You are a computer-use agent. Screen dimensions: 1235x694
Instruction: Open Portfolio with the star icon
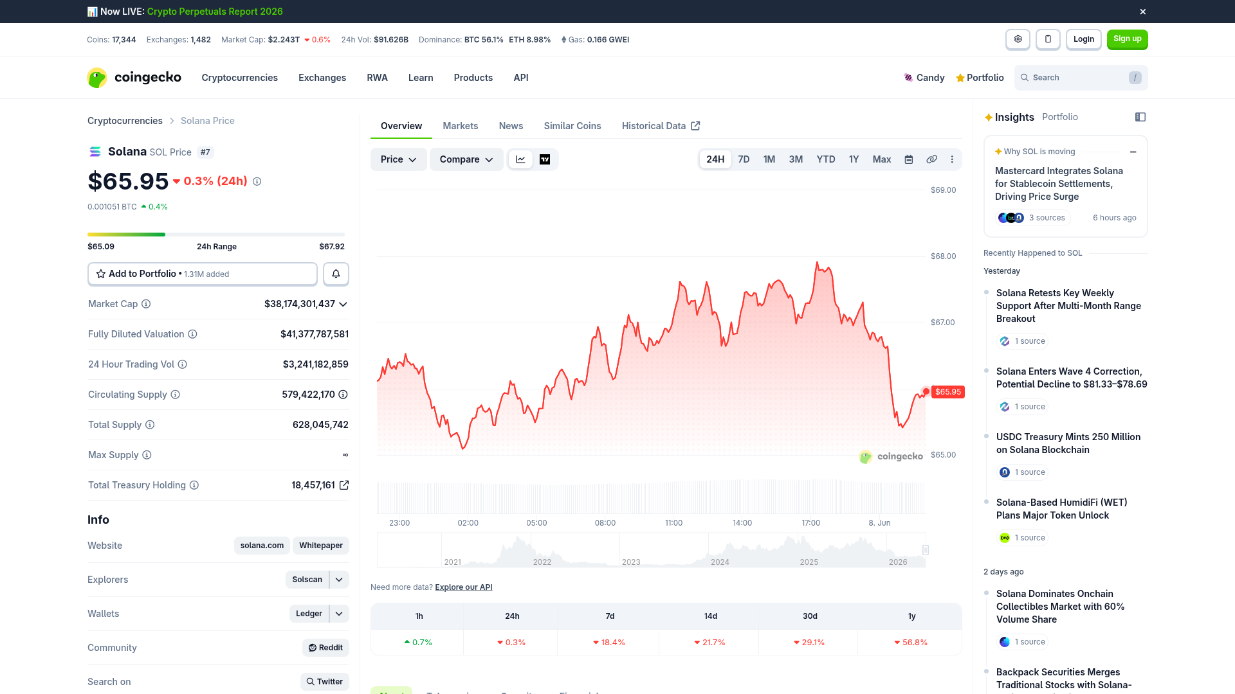tap(980, 78)
